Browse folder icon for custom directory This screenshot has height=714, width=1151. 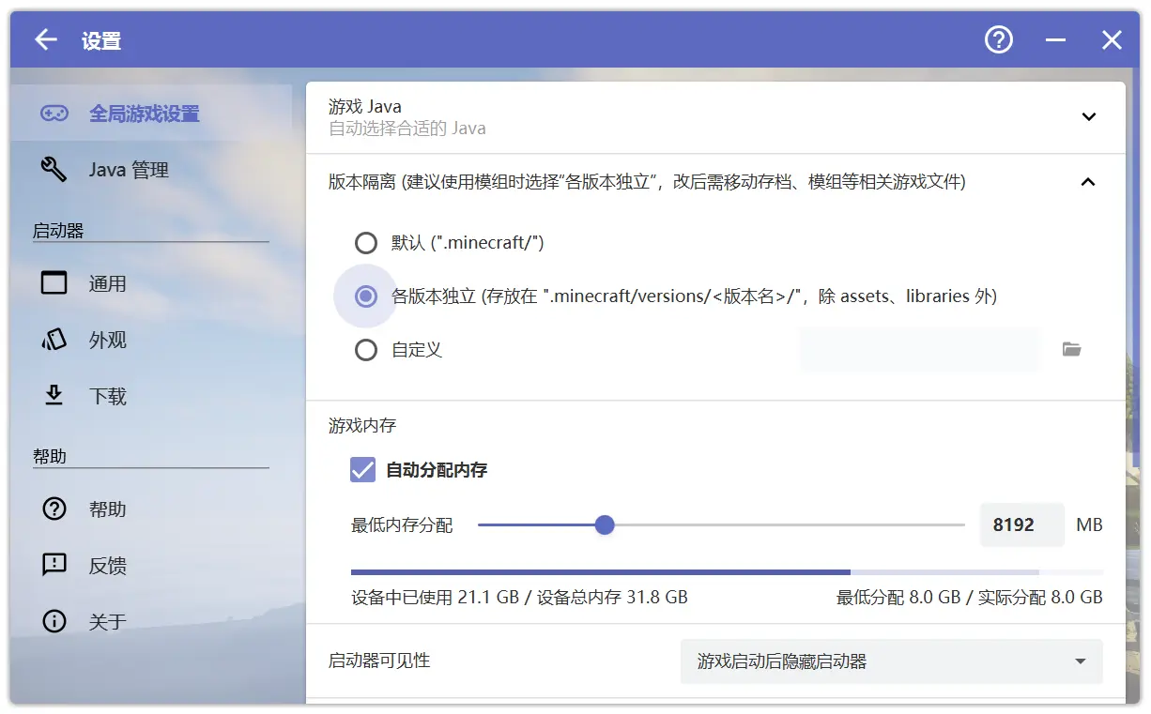click(1072, 349)
